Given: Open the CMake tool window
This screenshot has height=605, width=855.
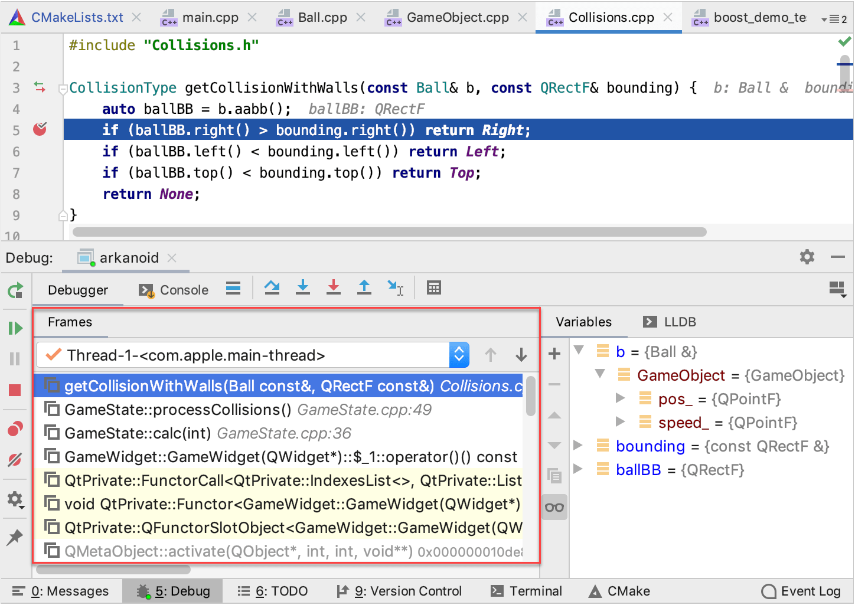Looking at the screenshot, I should (619, 591).
